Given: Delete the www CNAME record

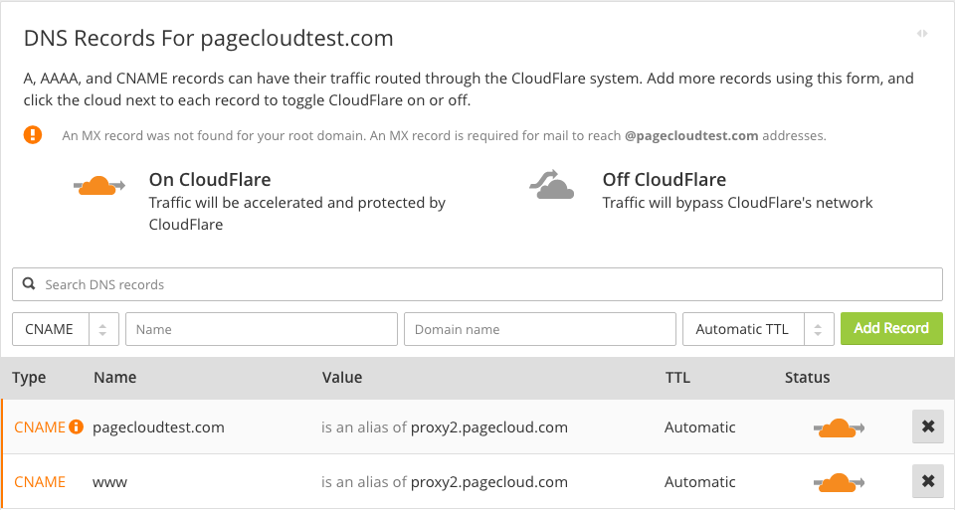Looking at the screenshot, I should 927,482.
